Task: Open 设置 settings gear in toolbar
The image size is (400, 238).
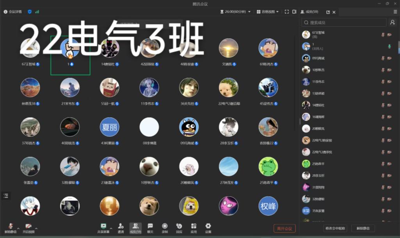Action: [x=208, y=227]
